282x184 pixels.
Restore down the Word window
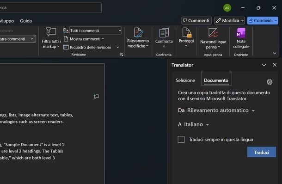[x=258, y=8]
